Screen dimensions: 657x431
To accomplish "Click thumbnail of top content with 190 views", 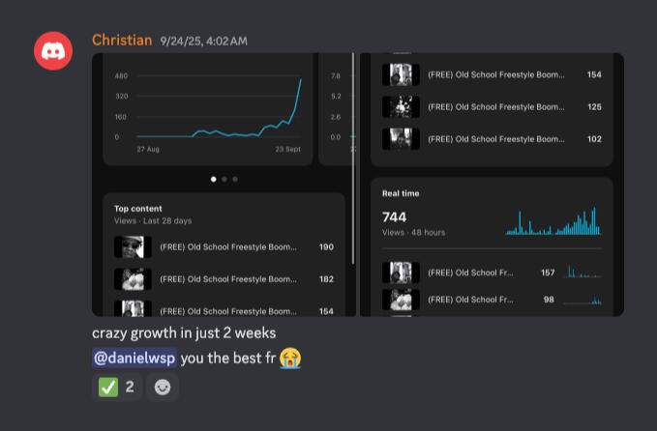I will click(x=133, y=247).
